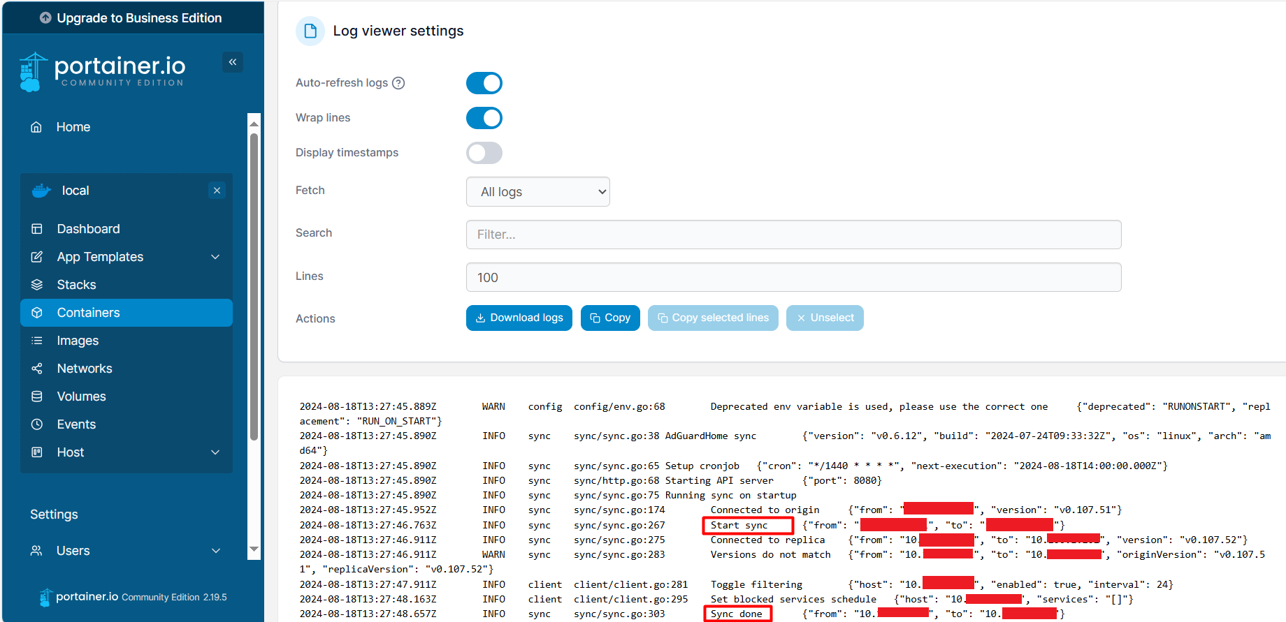Image resolution: width=1286 pixels, height=622 pixels.
Task: Open the App Templates menu entry
Action: coord(100,257)
